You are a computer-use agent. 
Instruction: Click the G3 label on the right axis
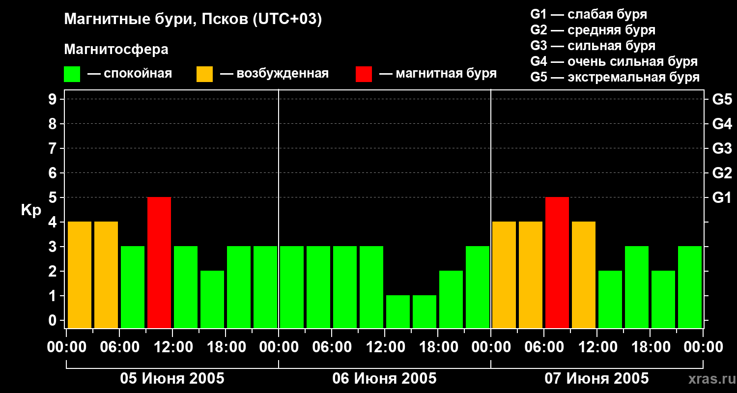coord(722,148)
